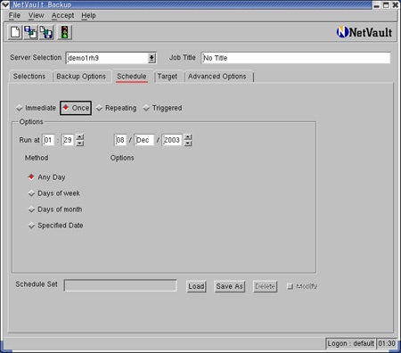Screen dimensions: 401x353
Task: Click the Logon : default status entry
Action: pyautogui.click(x=350, y=343)
